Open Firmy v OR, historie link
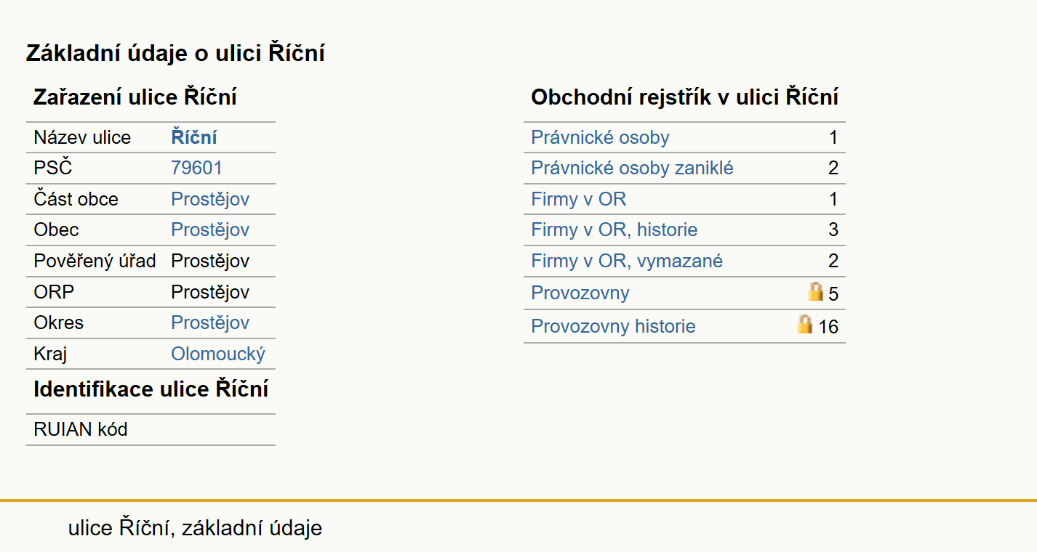The height and width of the screenshot is (552, 1037). pos(614,230)
